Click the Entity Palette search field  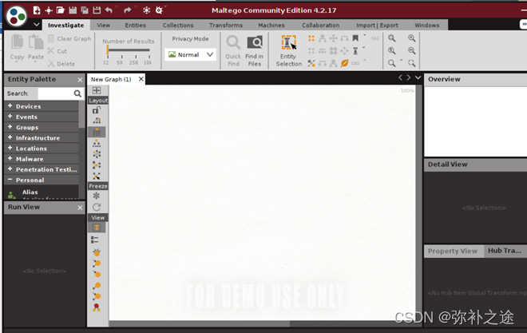[56, 93]
